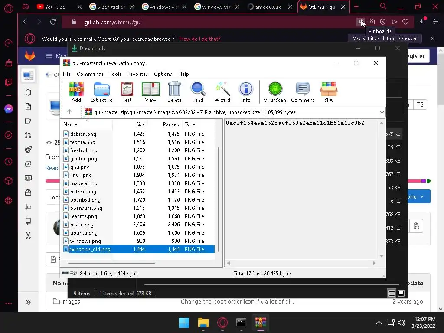Click the file list vertical scrollbar
The height and width of the screenshot is (333, 444).
(219, 199)
